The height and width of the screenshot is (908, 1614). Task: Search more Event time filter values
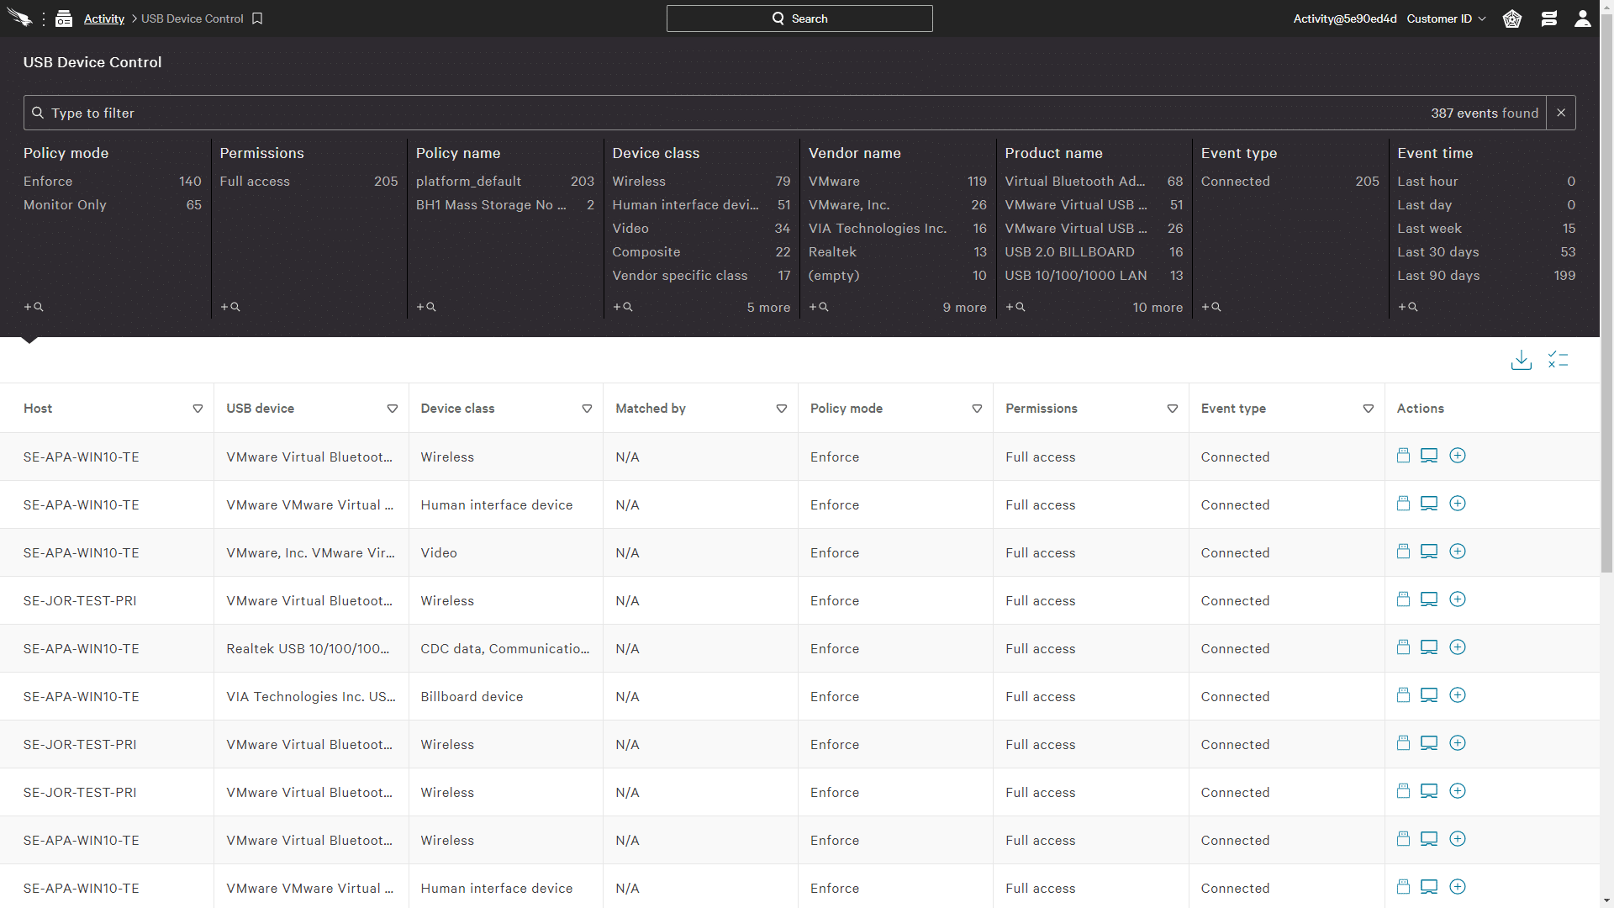coord(1408,307)
